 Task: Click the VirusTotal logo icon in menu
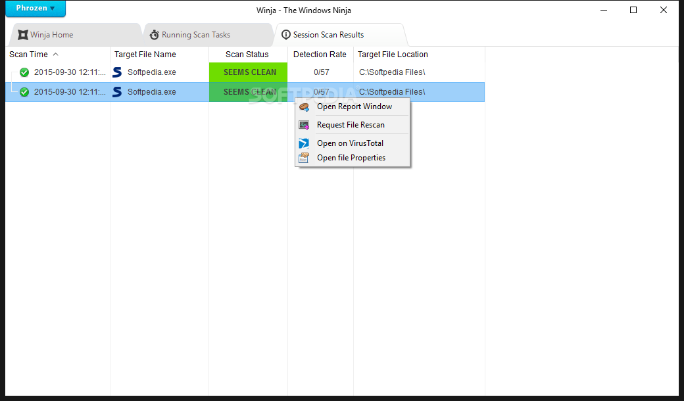click(304, 143)
